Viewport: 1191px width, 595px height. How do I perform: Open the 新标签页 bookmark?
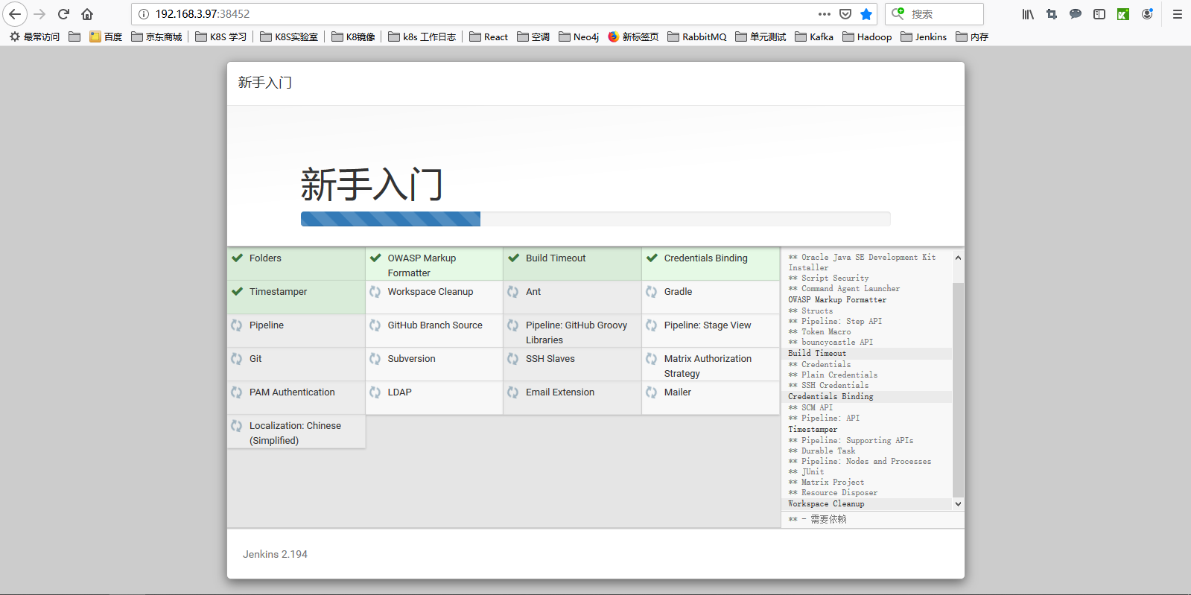pos(633,36)
